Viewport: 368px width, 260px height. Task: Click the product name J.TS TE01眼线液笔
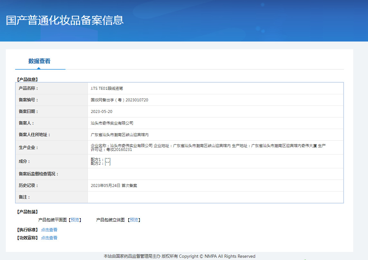click(x=107, y=88)
